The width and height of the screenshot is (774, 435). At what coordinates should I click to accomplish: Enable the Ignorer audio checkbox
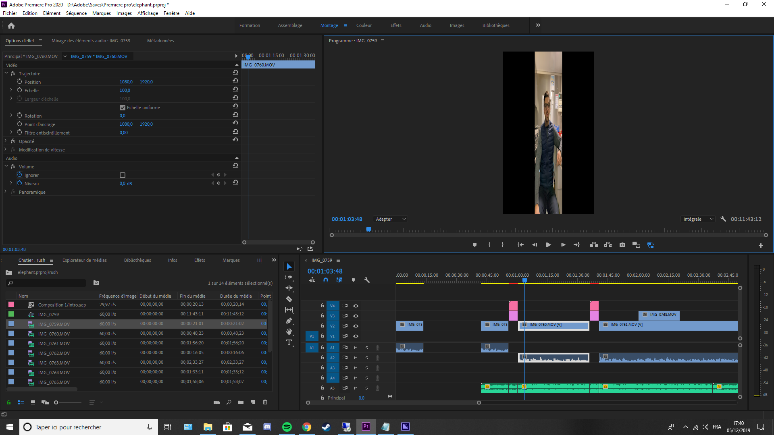(123, 175)
